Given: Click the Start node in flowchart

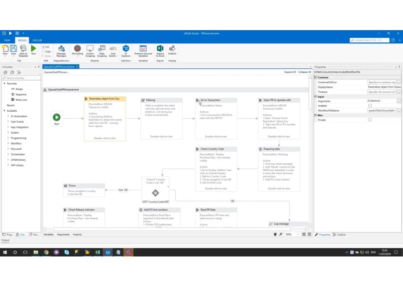Looking at the screenshot, I should coord(57,119).
